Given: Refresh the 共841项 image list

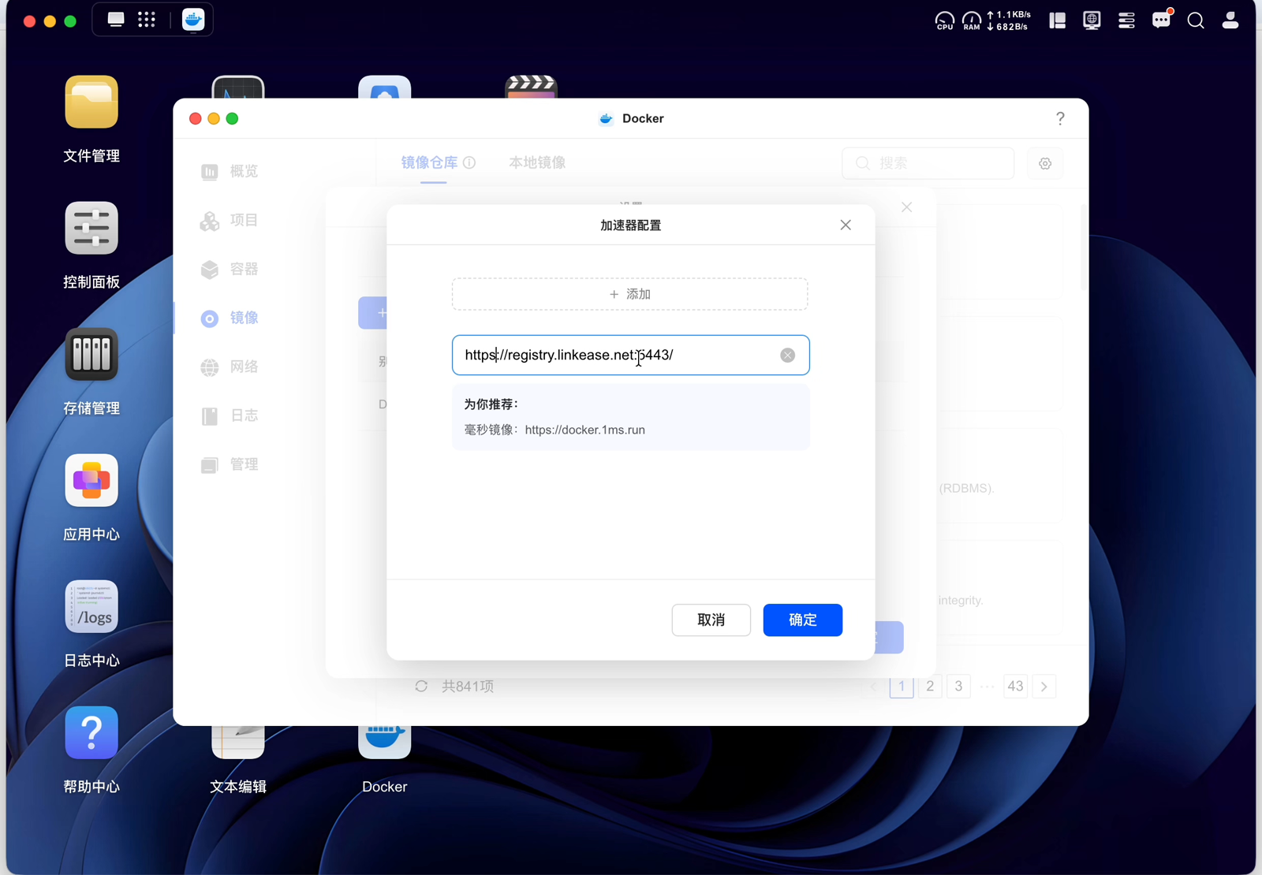Looking at the screenshot, I should (x=421, y=686).
